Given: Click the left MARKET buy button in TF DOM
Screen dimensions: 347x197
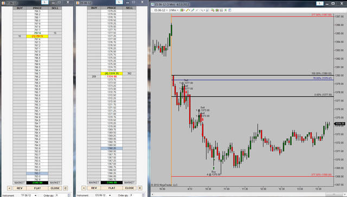Looking at the screenshot, I should click(20, 182).
